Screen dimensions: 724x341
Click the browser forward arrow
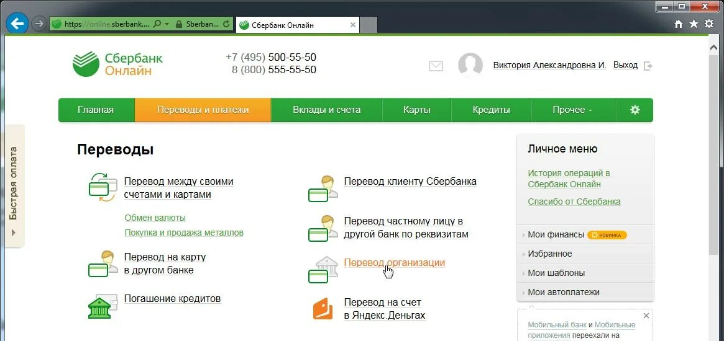pos(40,24)
